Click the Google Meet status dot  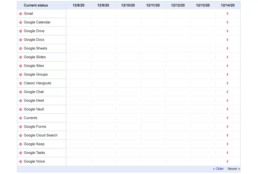pyautogui.click(x=21, y=101)
